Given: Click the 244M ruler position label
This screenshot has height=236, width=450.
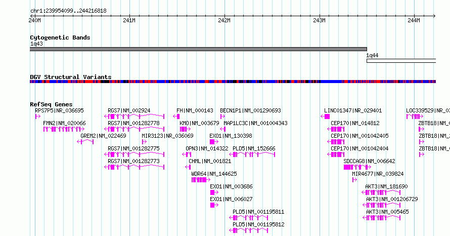Looking at the screenshot, I should 414,20.
